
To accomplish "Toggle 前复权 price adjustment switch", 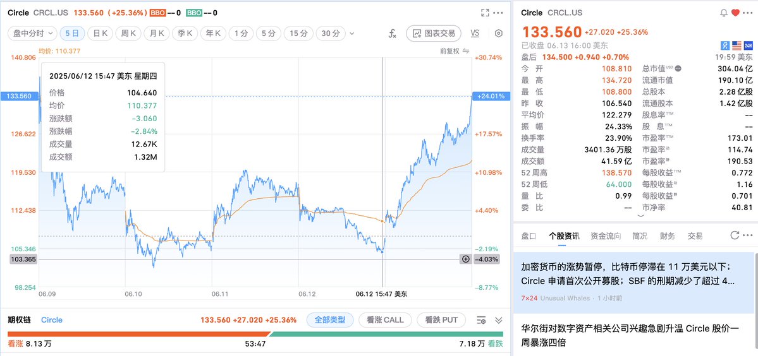I will click(x=455, y=50).
